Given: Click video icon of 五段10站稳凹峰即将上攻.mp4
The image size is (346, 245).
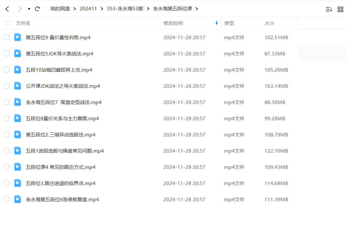Looking at the screenshot, I should [18, 70].
